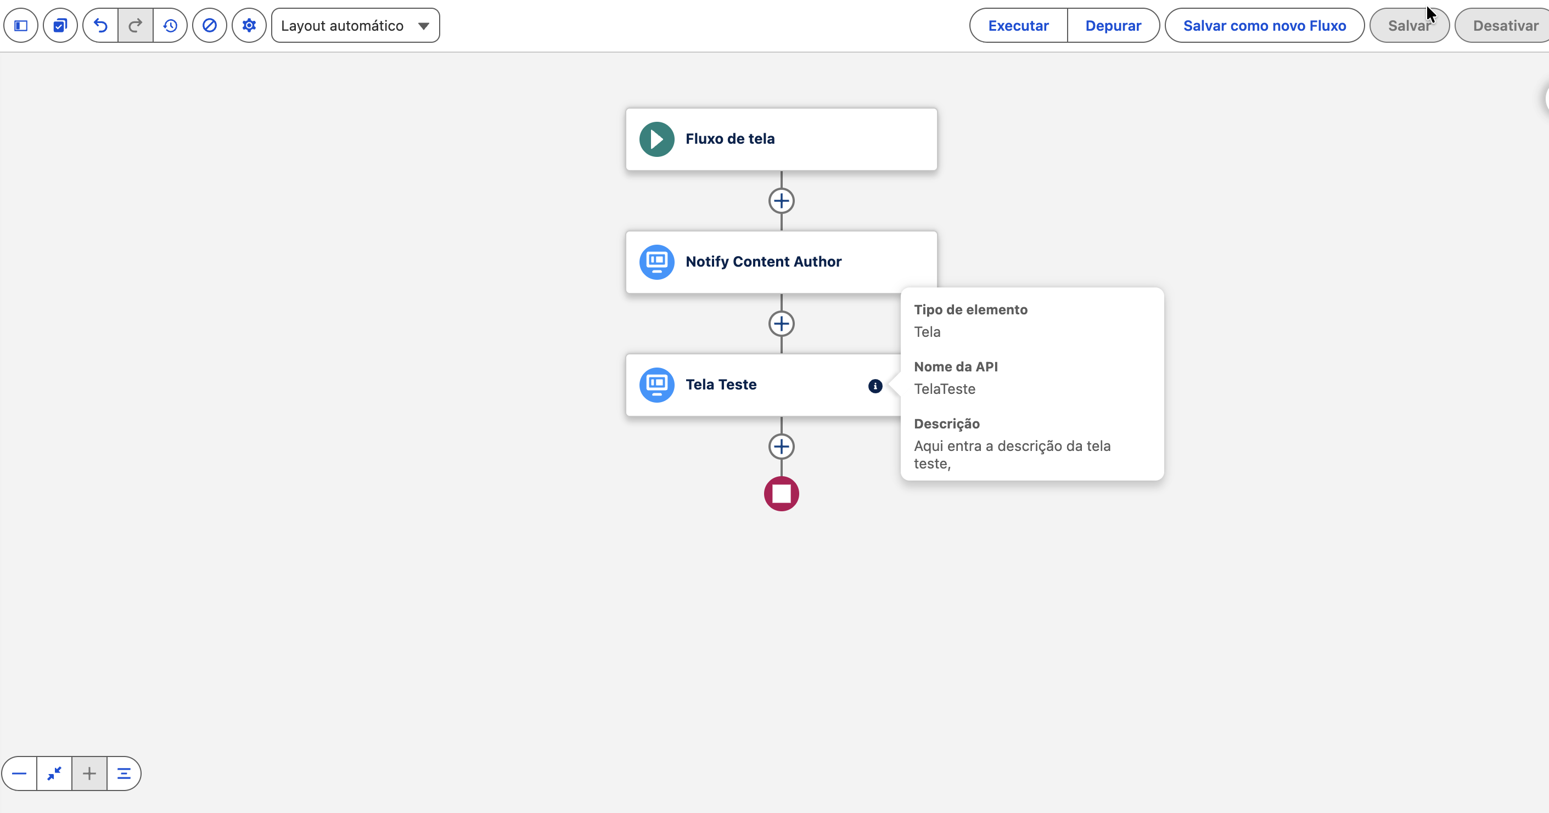The image size is (1549, 813).
Task: Click the red End stop icon
Action: (x=781, y=494)
